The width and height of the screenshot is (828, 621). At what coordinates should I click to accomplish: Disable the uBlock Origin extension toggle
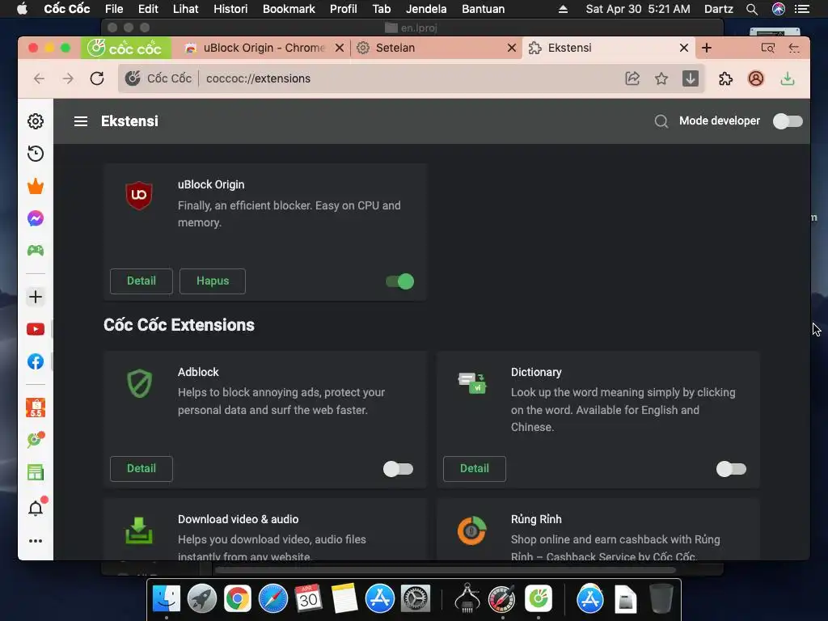coord(399,281)
